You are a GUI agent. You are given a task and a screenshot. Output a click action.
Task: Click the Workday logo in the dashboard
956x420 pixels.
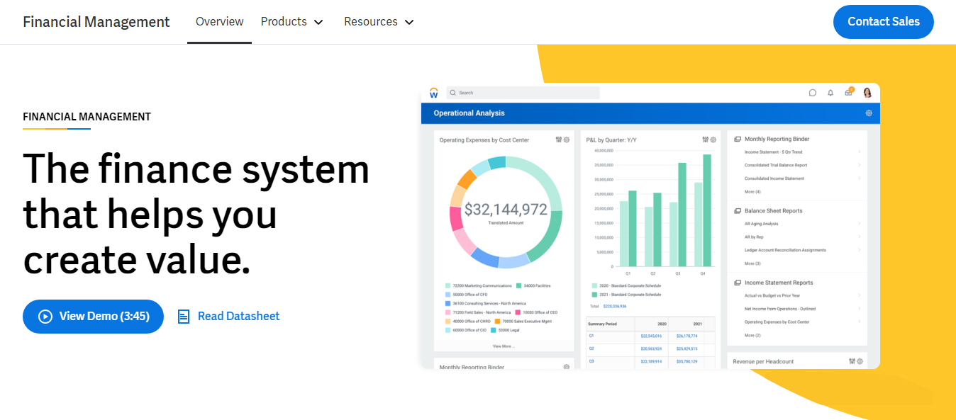tap(434, 93)
